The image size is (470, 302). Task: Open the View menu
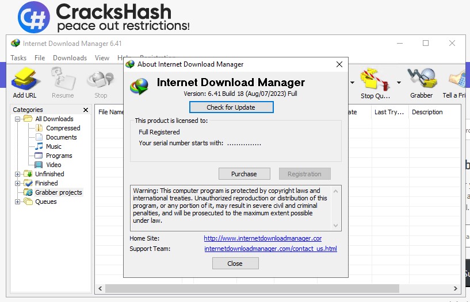click(x=102, y=58)
